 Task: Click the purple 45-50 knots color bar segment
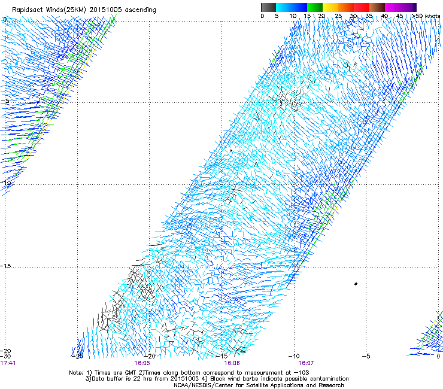tap(408, 7)
